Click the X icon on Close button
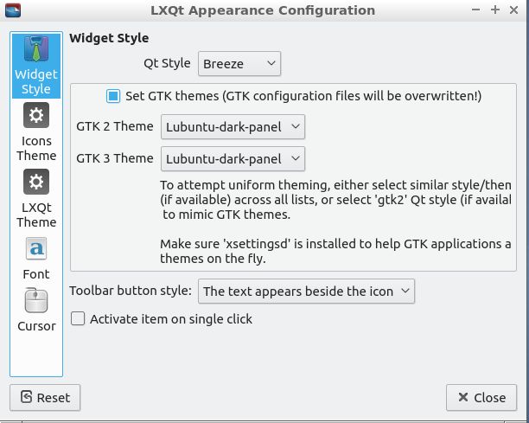Screen dimensions: 529x423 coord(463,397)
